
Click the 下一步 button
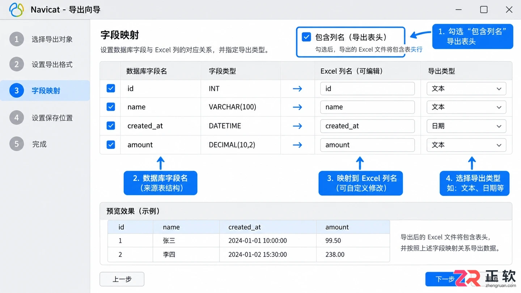tap(445, 279)
